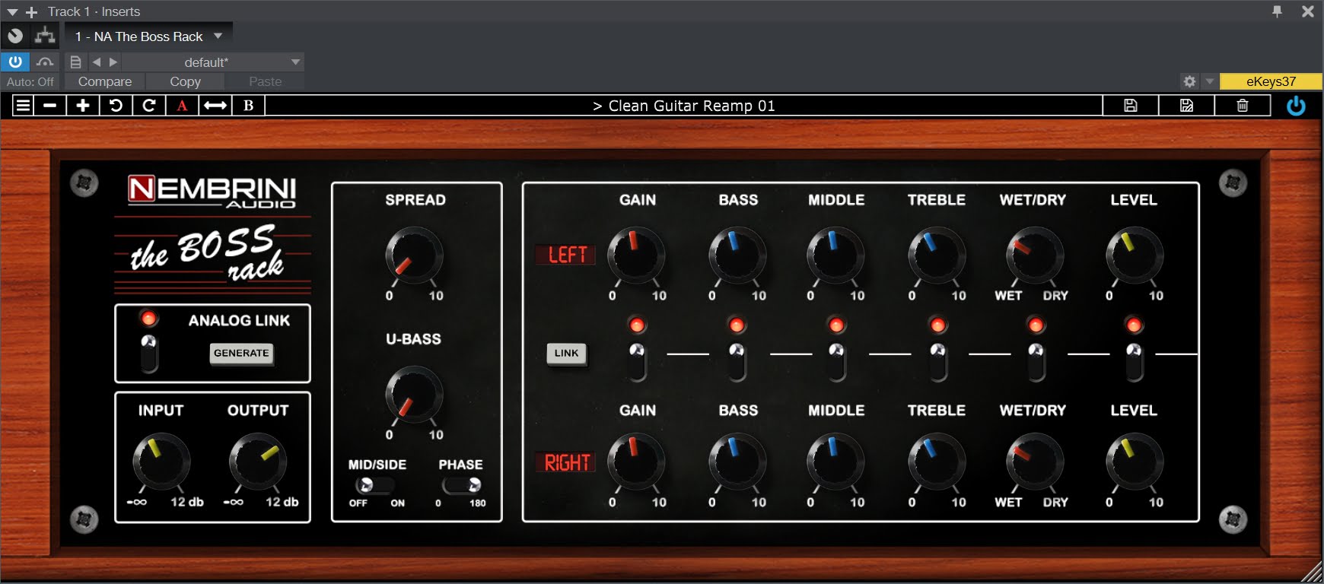Viewport: 1324px width, 584px height.
Task: Click the save-as preset icon
Action: point(1186,106)
